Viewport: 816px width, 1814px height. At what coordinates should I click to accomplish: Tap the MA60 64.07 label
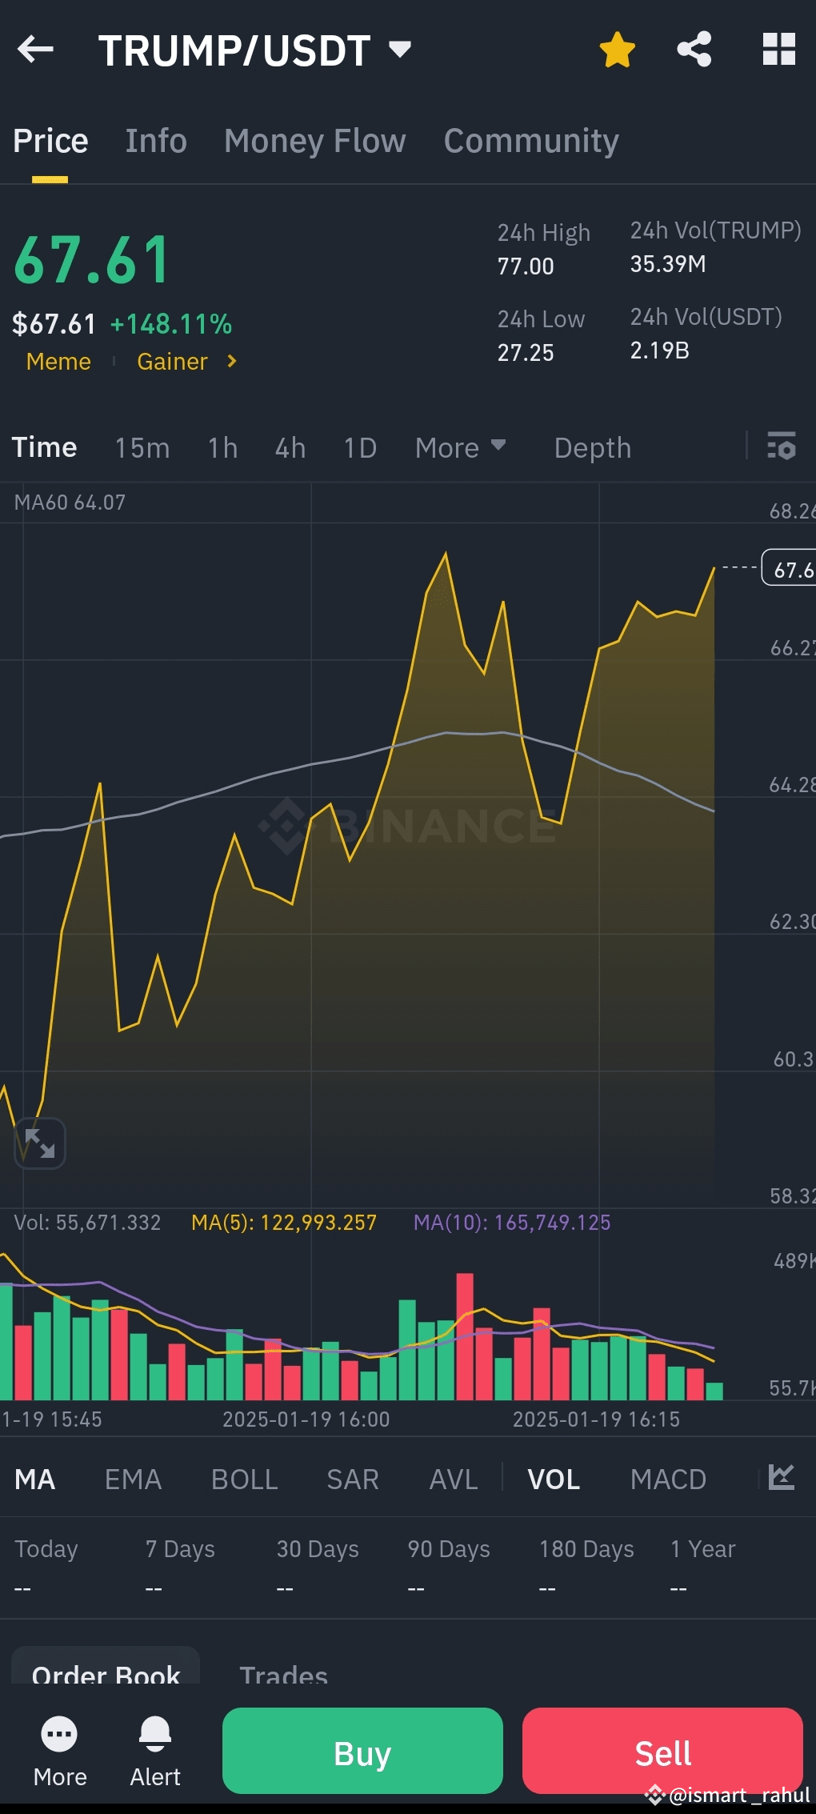70,503
